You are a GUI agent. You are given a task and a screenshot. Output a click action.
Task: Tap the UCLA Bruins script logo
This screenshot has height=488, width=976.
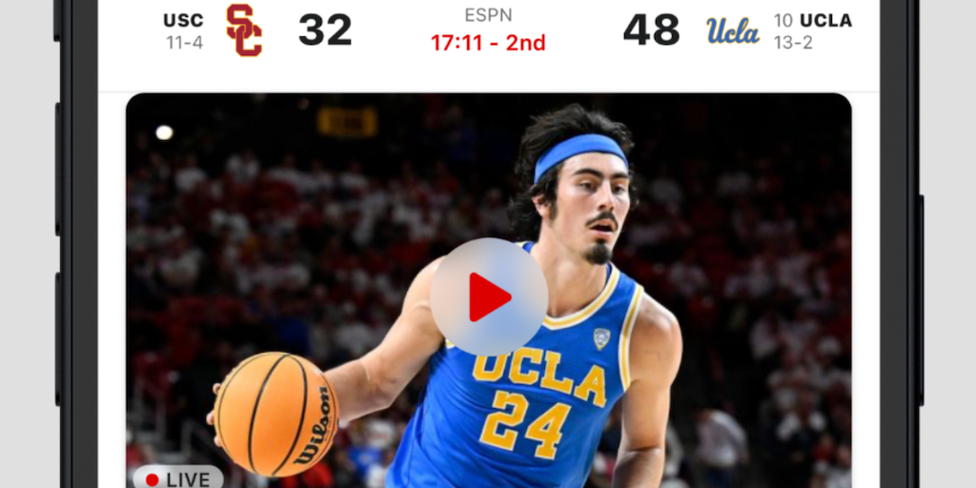(x=733, y=30)
